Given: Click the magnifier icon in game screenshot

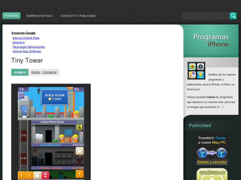Looking at the screenshot, I should [21, 95].
